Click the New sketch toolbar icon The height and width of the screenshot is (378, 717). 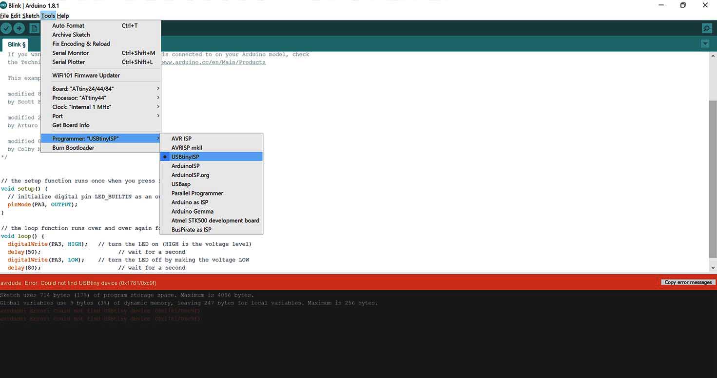click(x=34, y=28)
